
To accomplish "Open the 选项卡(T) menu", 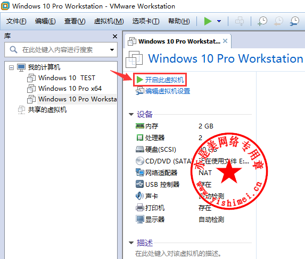I will [146, 21].
